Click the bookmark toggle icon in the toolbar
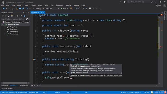Screen dimensions: 167x94 pos(90,9)
